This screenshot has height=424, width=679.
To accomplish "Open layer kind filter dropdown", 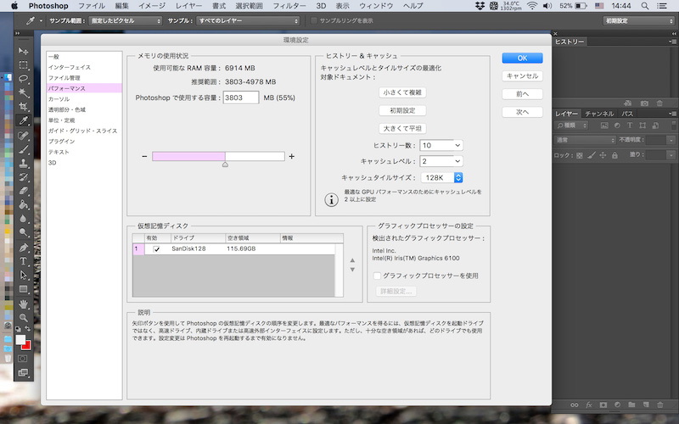I will point(571,126).
